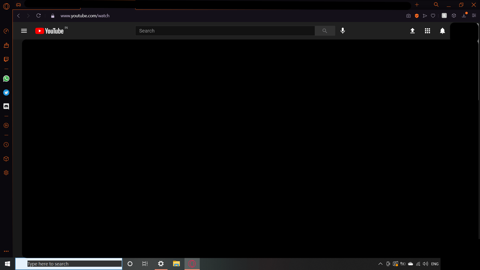
Task: Go forward to next page
Action: (x=28, y=16)
